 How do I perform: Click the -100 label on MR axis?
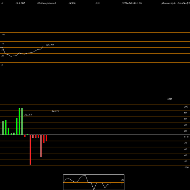point(186,168)
